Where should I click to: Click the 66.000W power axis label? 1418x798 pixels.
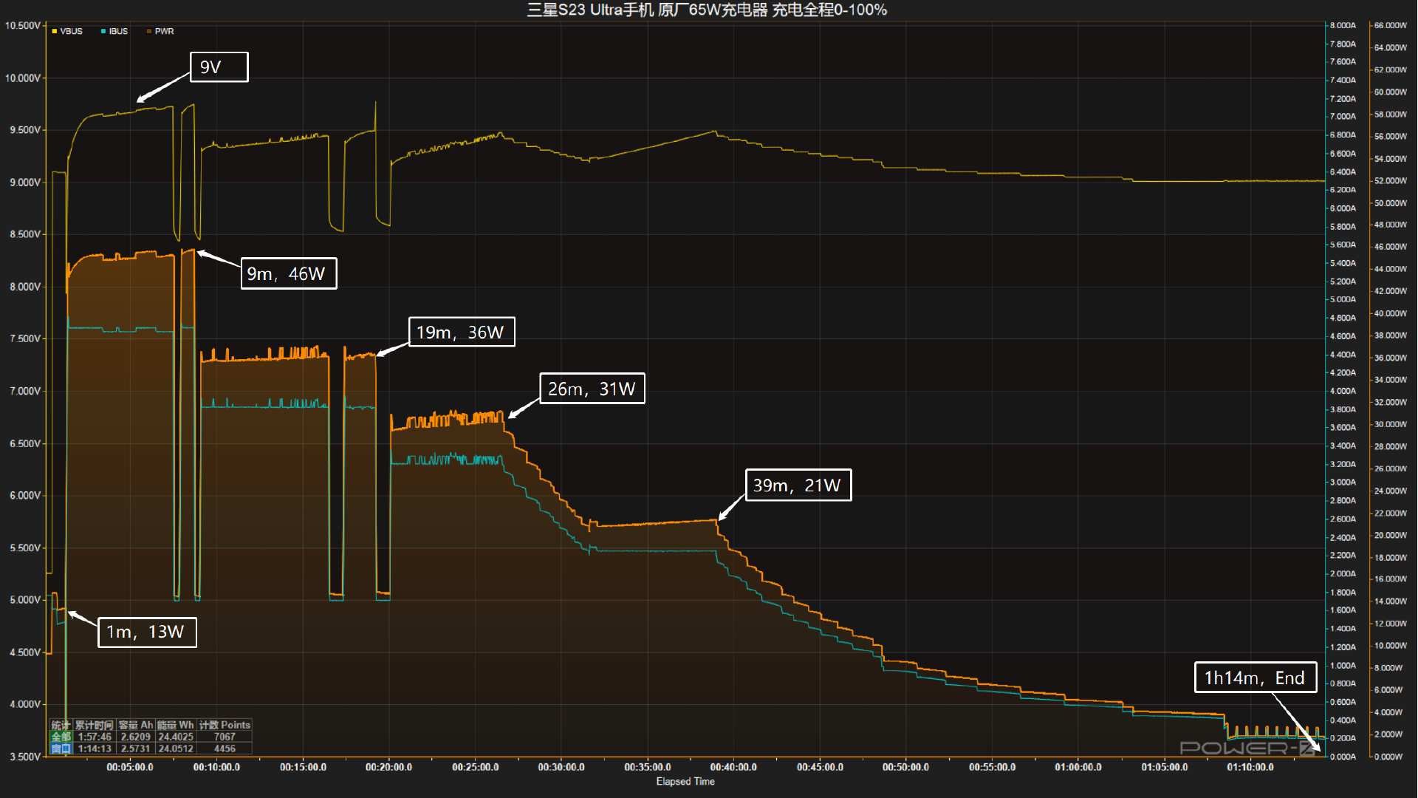[x=1391, y=25]
